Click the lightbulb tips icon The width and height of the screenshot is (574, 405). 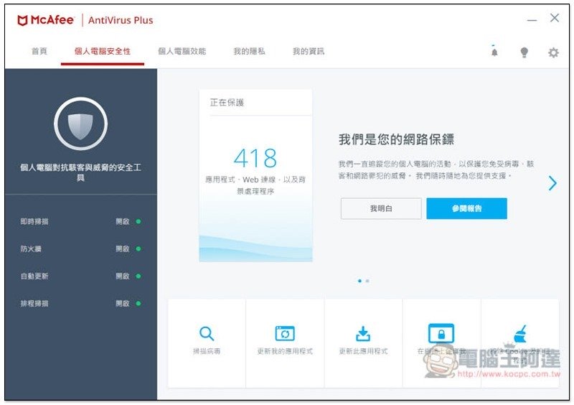pyautogui.click(x=524, y=52)
